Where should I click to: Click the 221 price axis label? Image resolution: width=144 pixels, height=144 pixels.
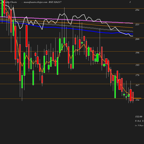(137, 24)
